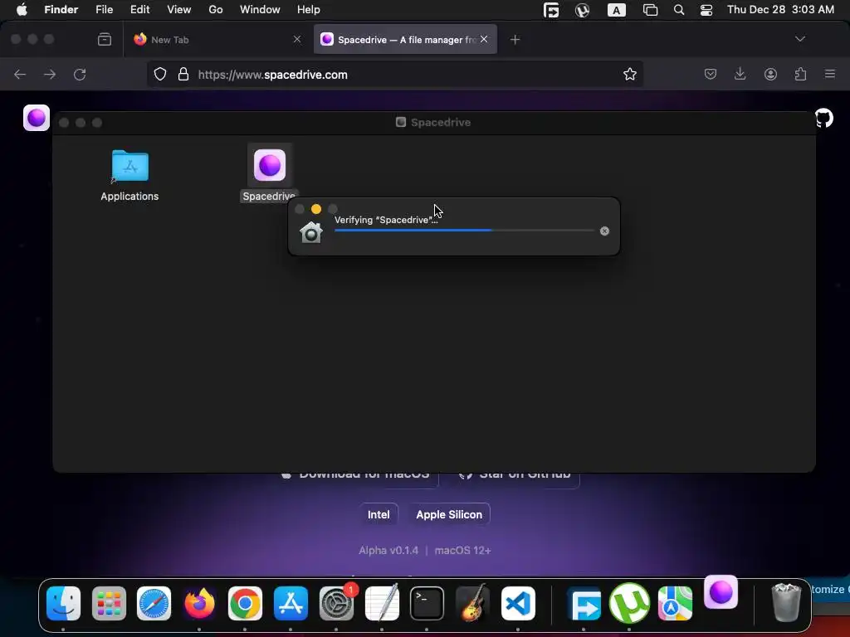This screenshot has height=637, width=850.
Task: Click the date and time in menu bar
Action: (780, 10)
